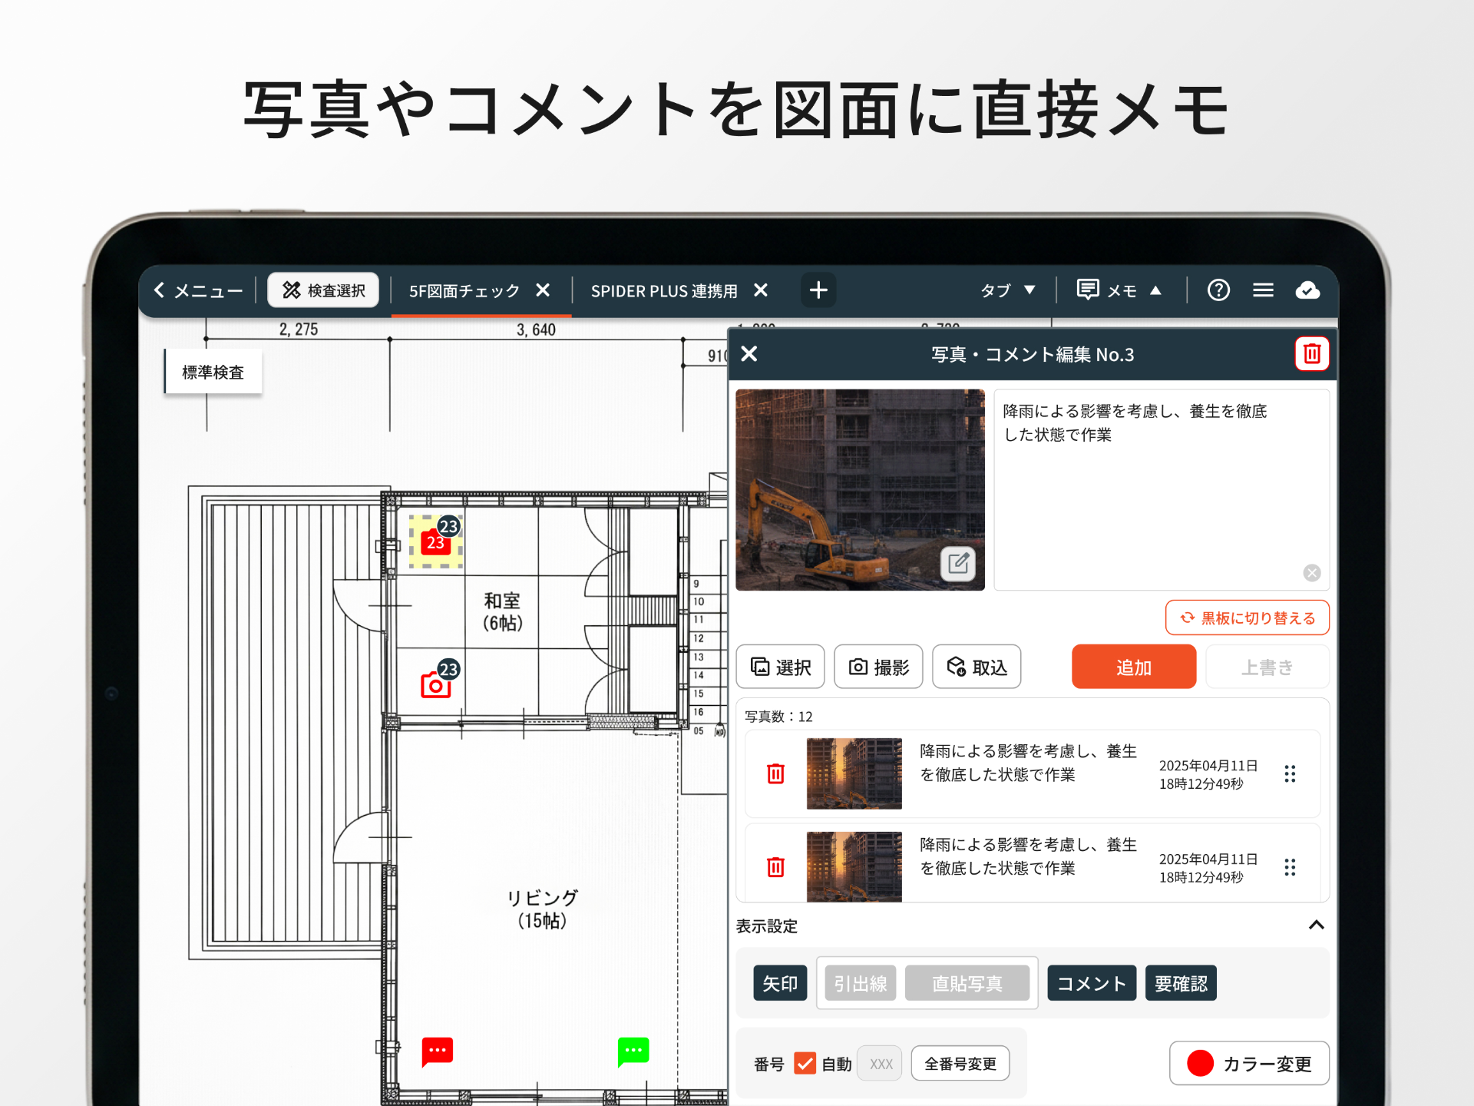The width and height of the screenshot is (1474, 1106).
Task: Toggle 引出線 display option
Action: point(861,983)
